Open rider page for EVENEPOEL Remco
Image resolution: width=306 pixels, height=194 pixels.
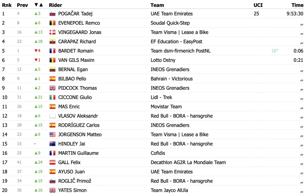79,23
